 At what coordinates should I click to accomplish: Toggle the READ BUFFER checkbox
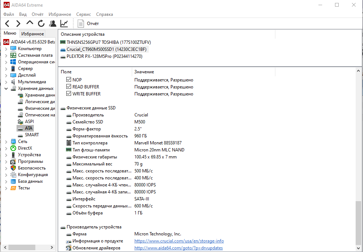(68, 87)
